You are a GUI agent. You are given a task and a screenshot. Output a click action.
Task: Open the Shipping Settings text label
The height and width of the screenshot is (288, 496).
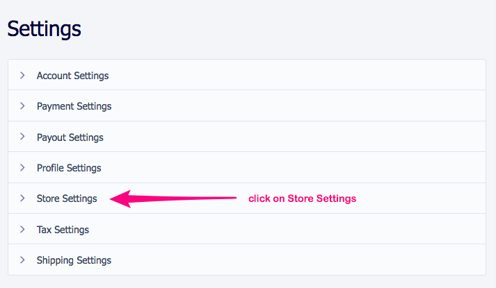[74, 260]
